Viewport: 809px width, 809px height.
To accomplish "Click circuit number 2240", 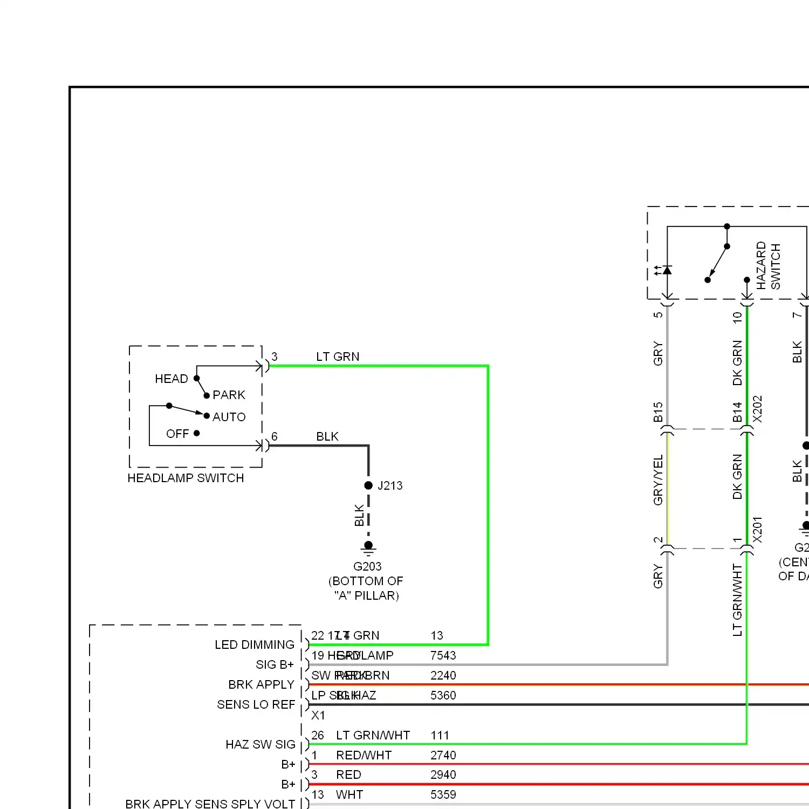I will (443, 675).
